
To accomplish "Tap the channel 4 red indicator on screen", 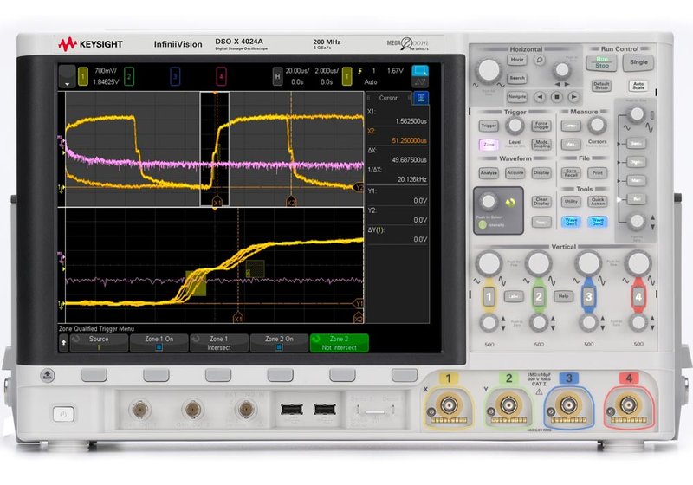I will (x=221, y=76).
